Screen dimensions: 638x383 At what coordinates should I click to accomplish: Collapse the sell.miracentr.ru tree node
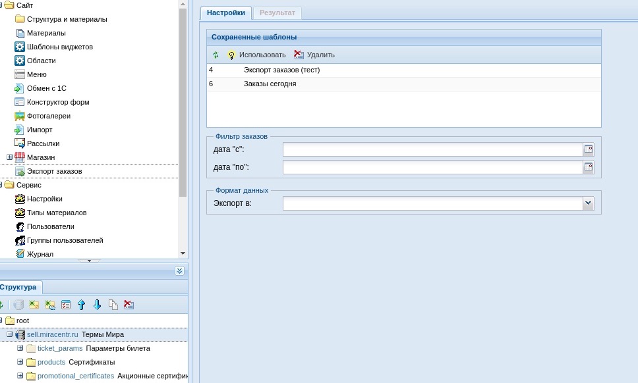click(x=10, y=334)
